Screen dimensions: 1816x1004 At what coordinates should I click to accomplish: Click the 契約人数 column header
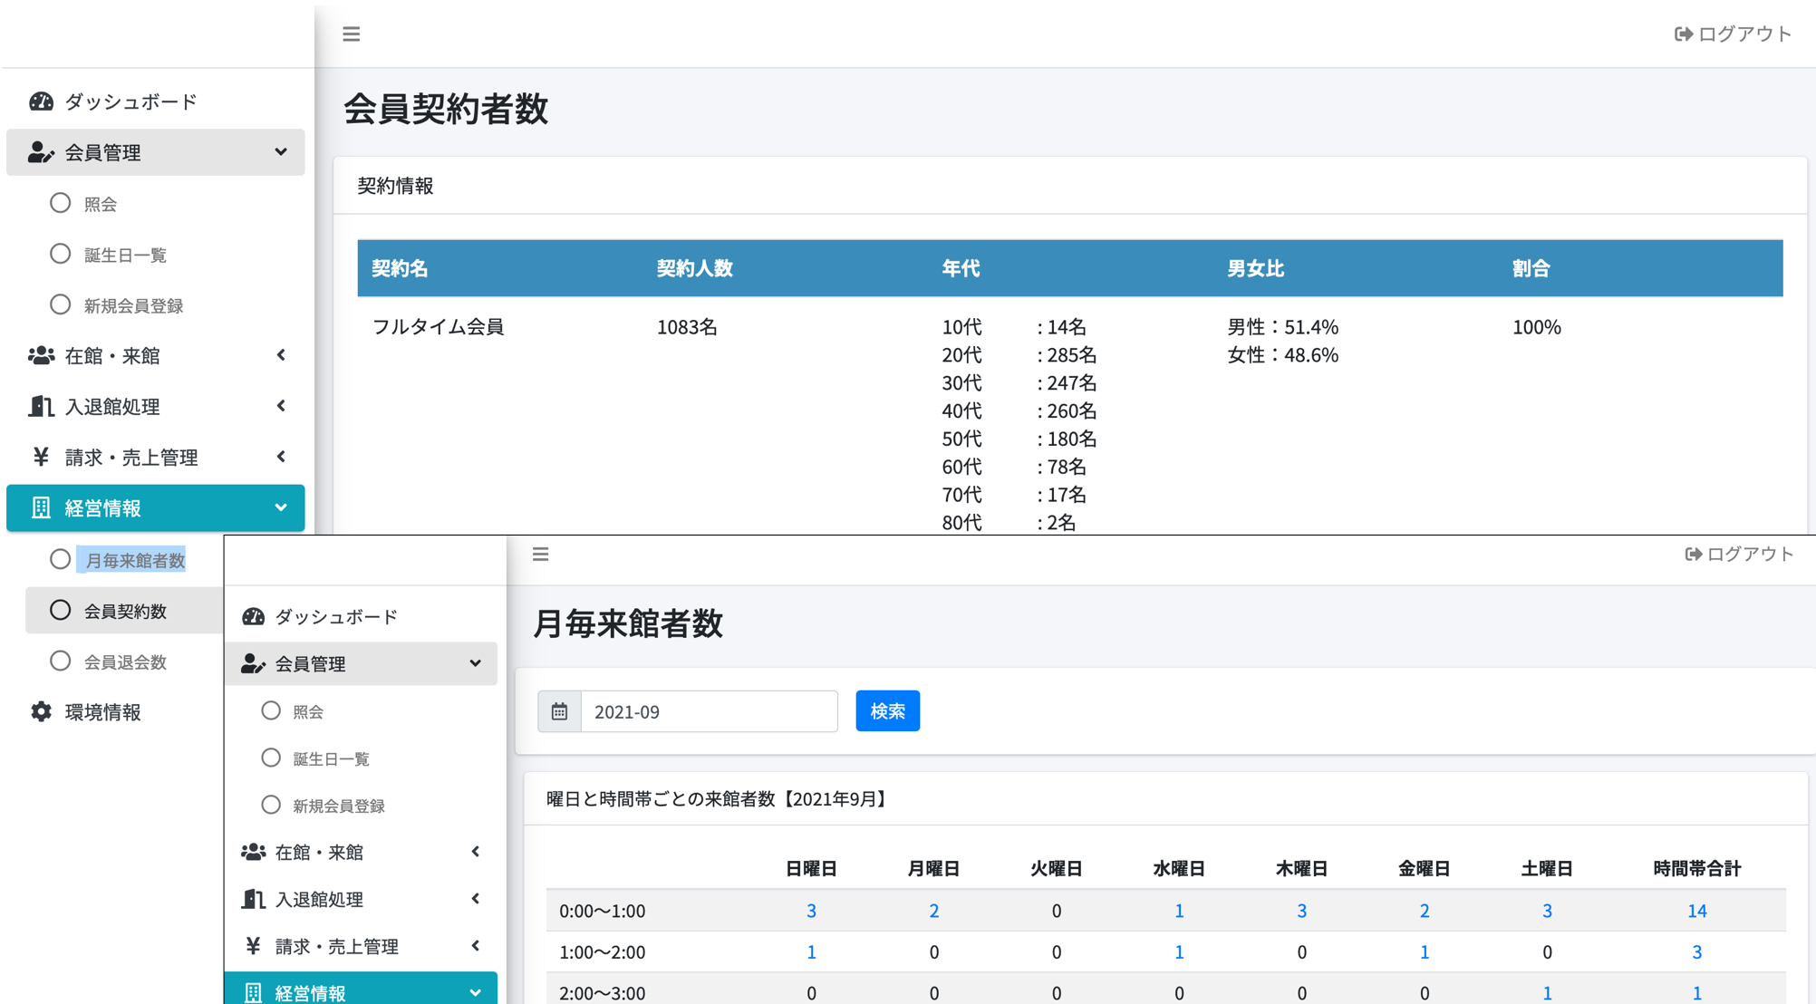[x=694, y=268]
